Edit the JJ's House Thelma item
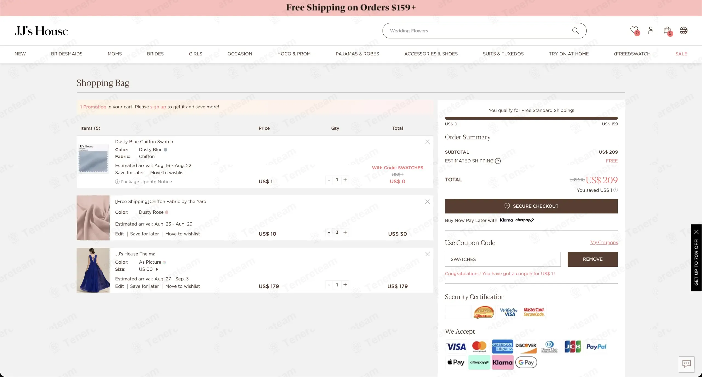The height and width of the screenshot is (377, 702). (119, 286)
